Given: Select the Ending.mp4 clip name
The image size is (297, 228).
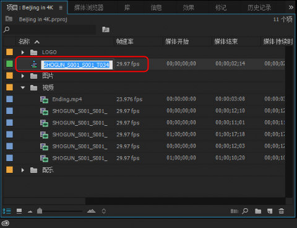Looking at the screenshot, I should pos(67,99).
